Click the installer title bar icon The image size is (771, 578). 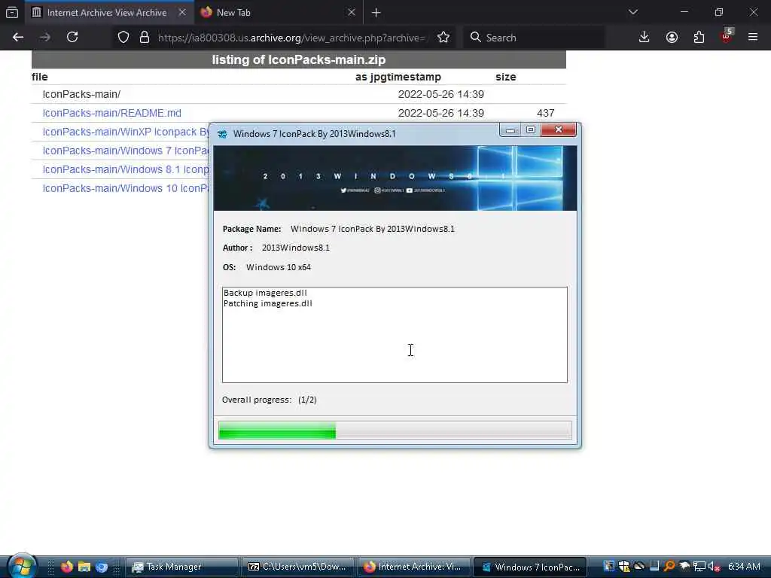pos(222,134)
